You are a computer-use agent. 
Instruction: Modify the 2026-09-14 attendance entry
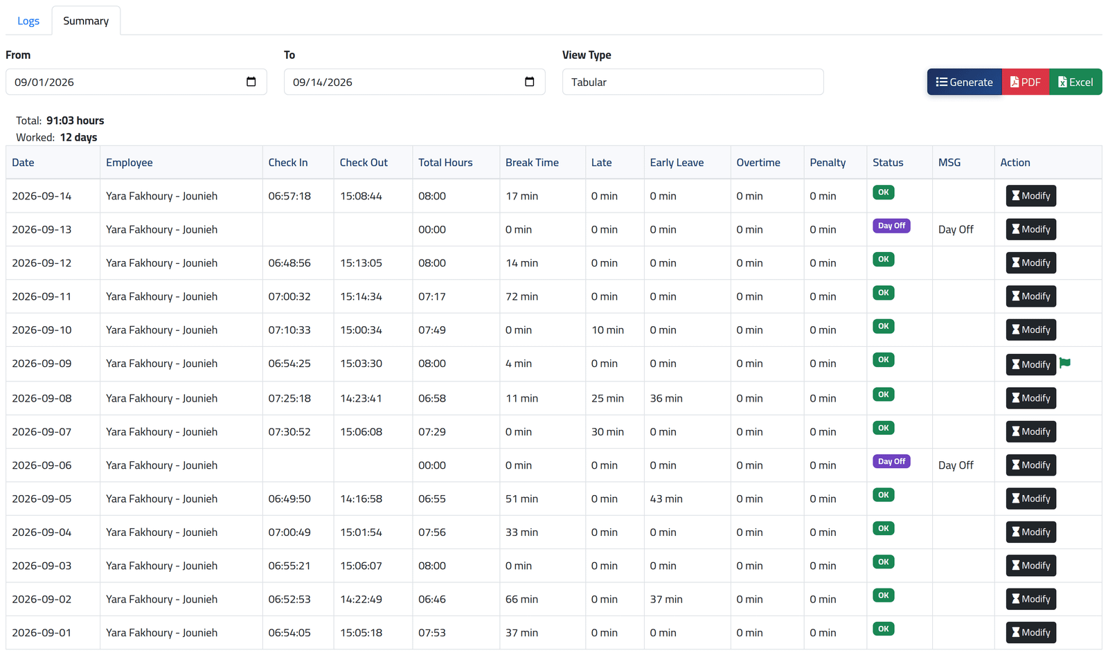pyautogui.click(x=1030, y=196)
